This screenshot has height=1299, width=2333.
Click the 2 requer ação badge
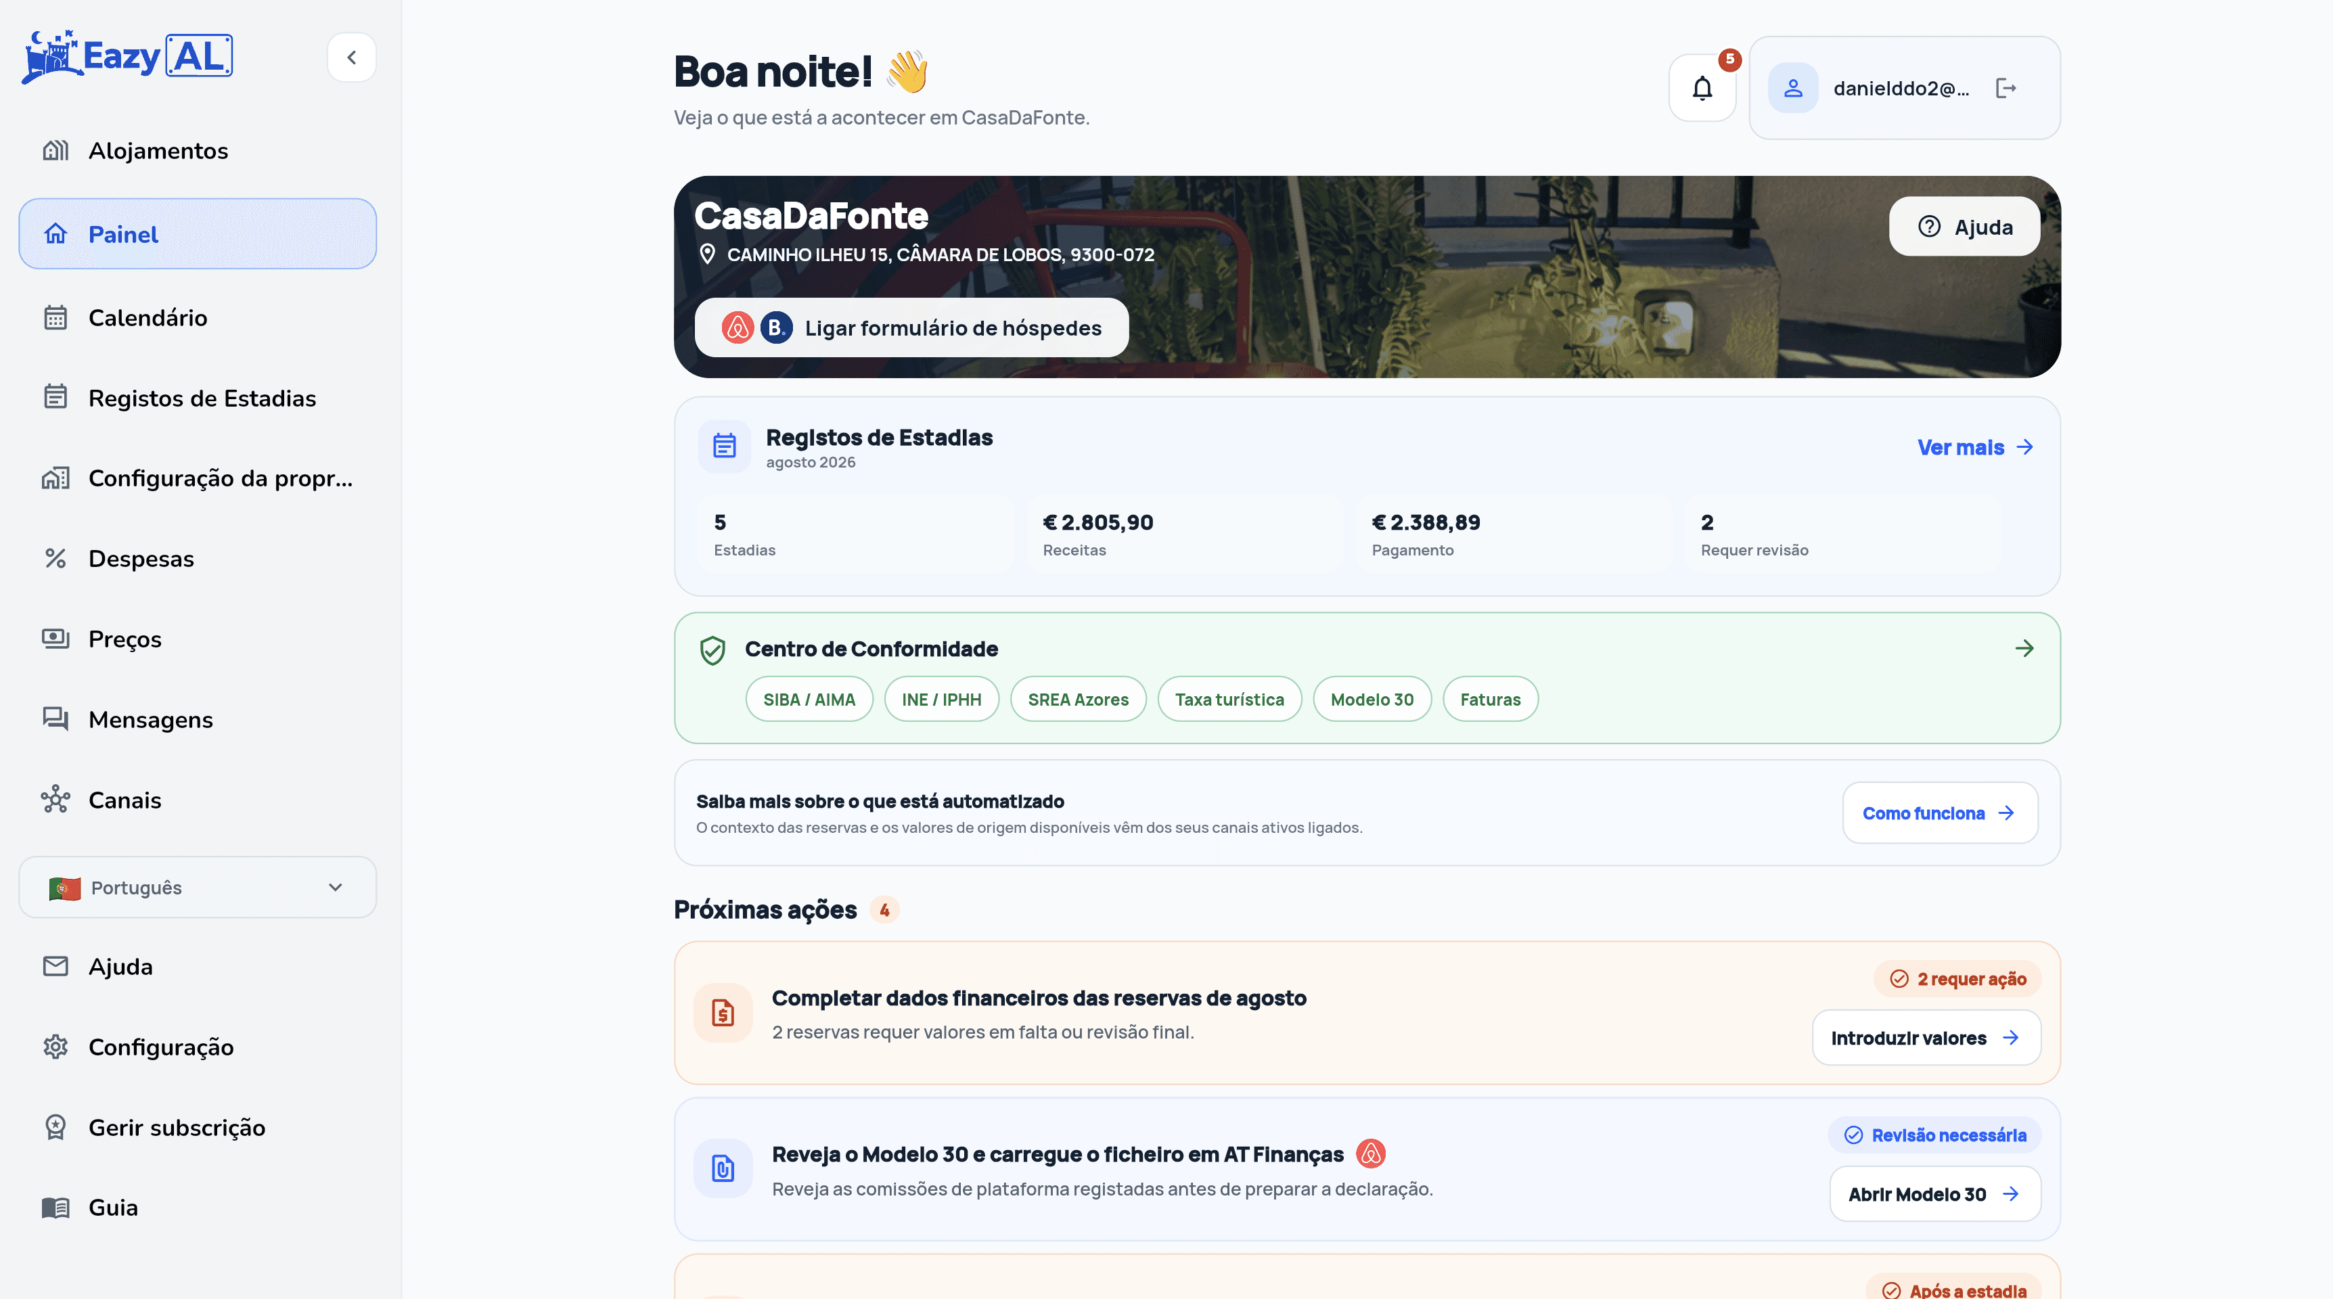1957,979
